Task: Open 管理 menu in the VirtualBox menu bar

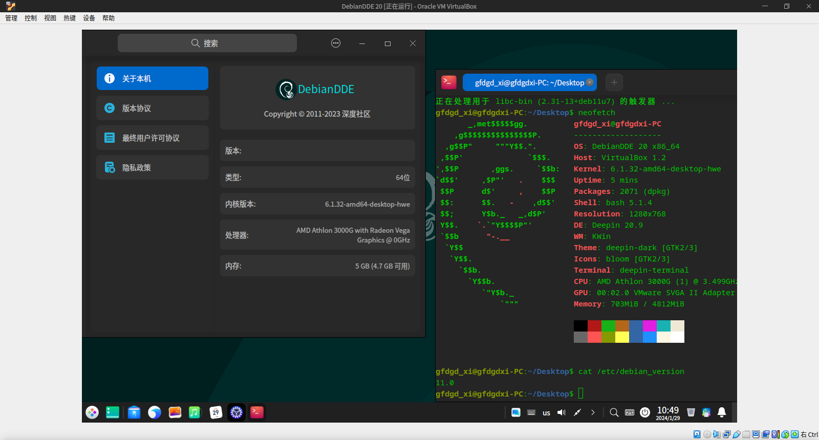Action: point(11,18)
